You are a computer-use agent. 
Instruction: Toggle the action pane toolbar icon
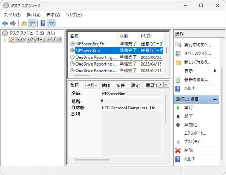[x=52, y=24]
